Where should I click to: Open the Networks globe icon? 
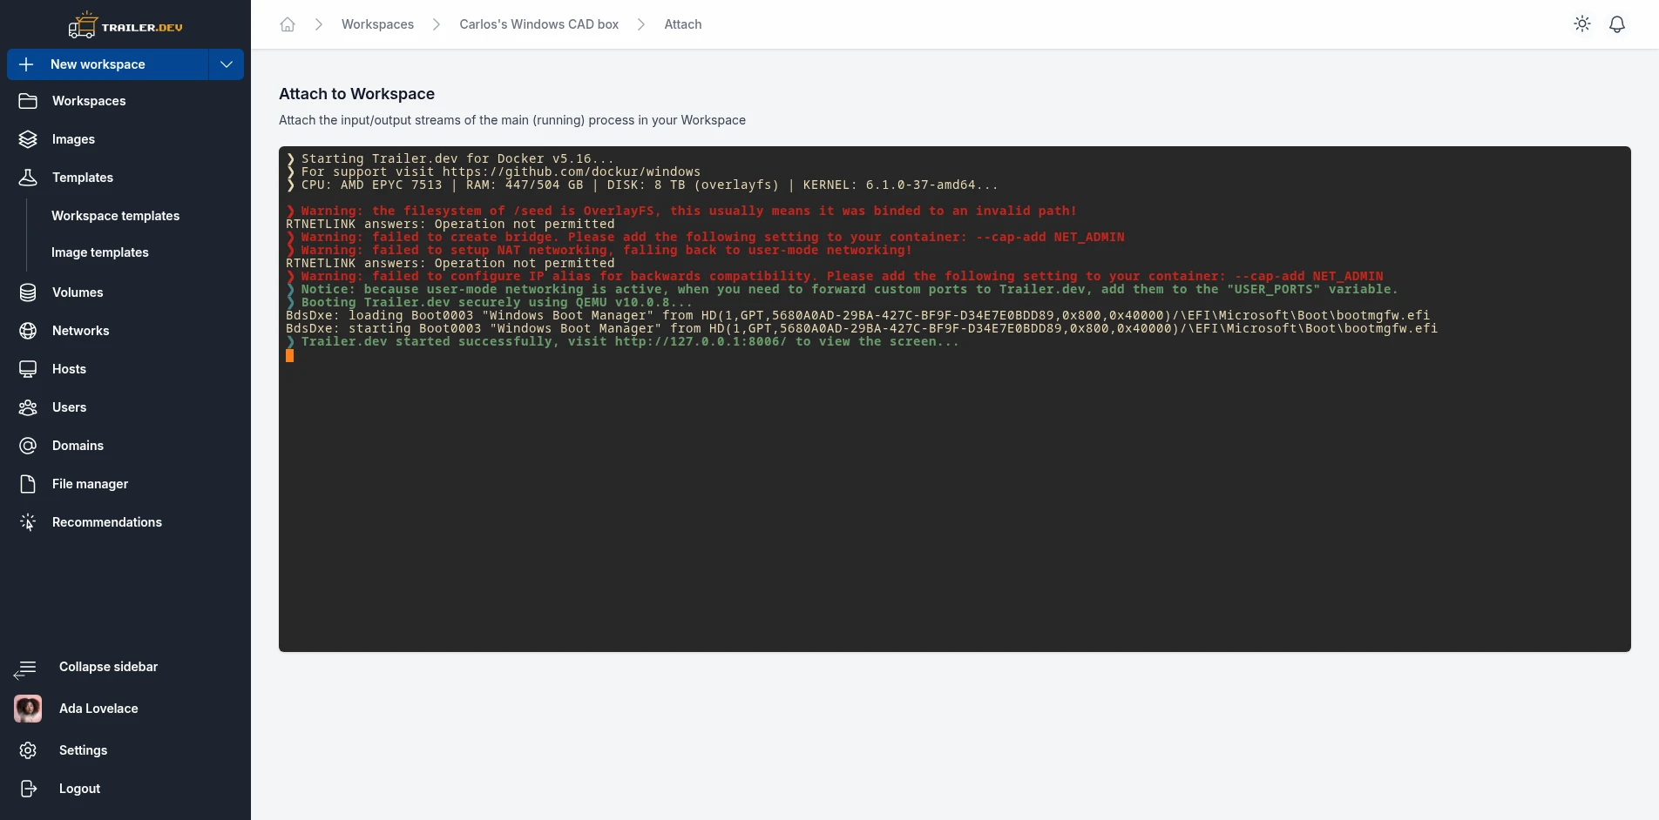point(28,331)
